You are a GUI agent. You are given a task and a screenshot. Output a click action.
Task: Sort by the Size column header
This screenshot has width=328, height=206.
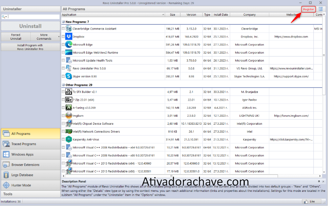172,15
